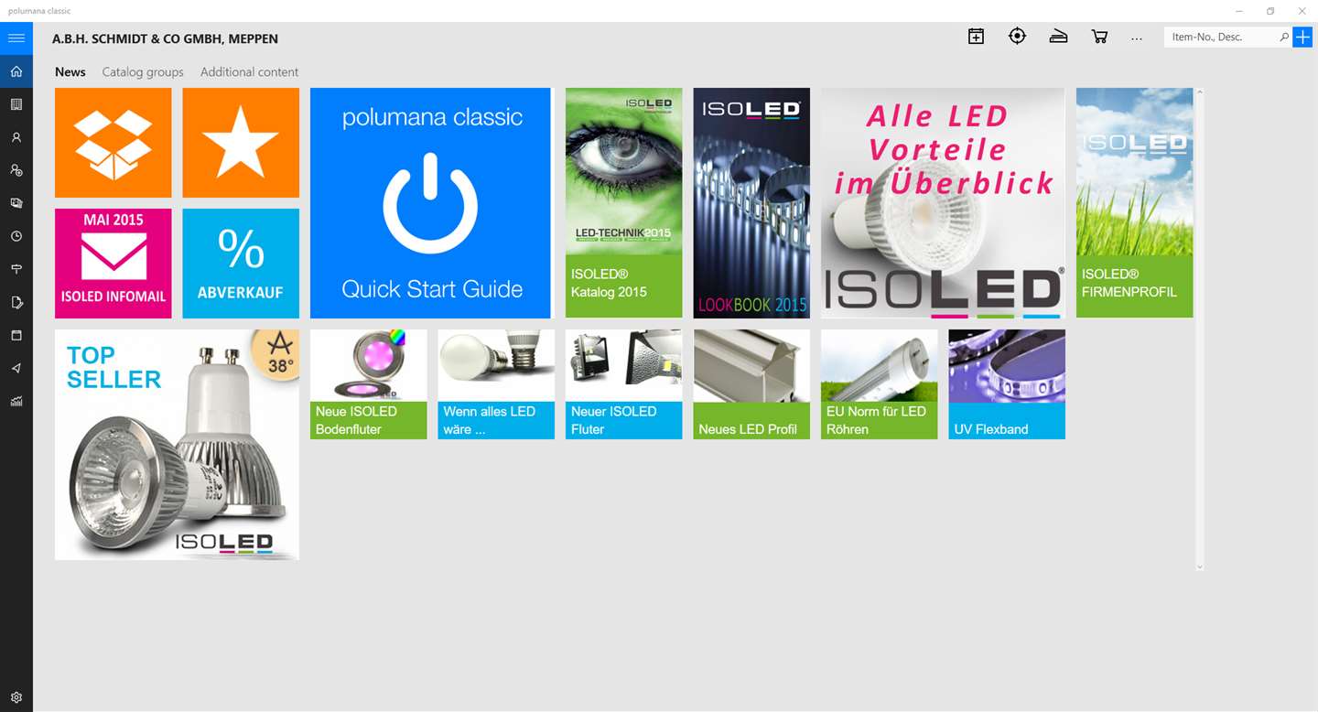Image resolution: width=1318 pixels, height=712 pixels.
Task: Click the scrollbar down arrow beside the tiles
Action: click(1200, 567)
